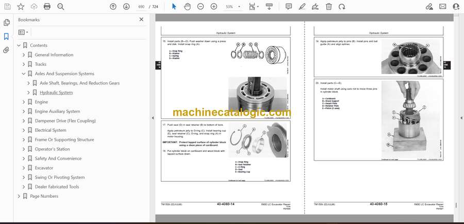Click the vertical scrollbar of document
The image size is (464, 224).
(460, 103)
